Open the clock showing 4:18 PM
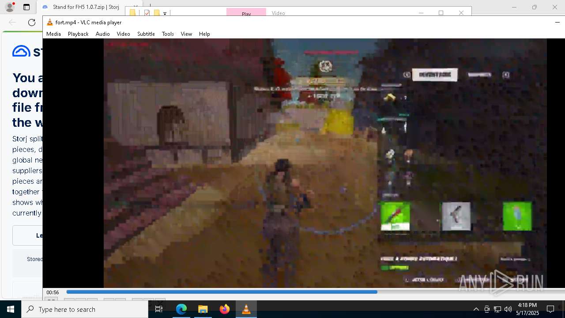The width and height of the screenshot is (565, 318). point(527,309)
